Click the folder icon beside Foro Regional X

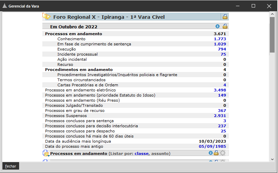46,16
